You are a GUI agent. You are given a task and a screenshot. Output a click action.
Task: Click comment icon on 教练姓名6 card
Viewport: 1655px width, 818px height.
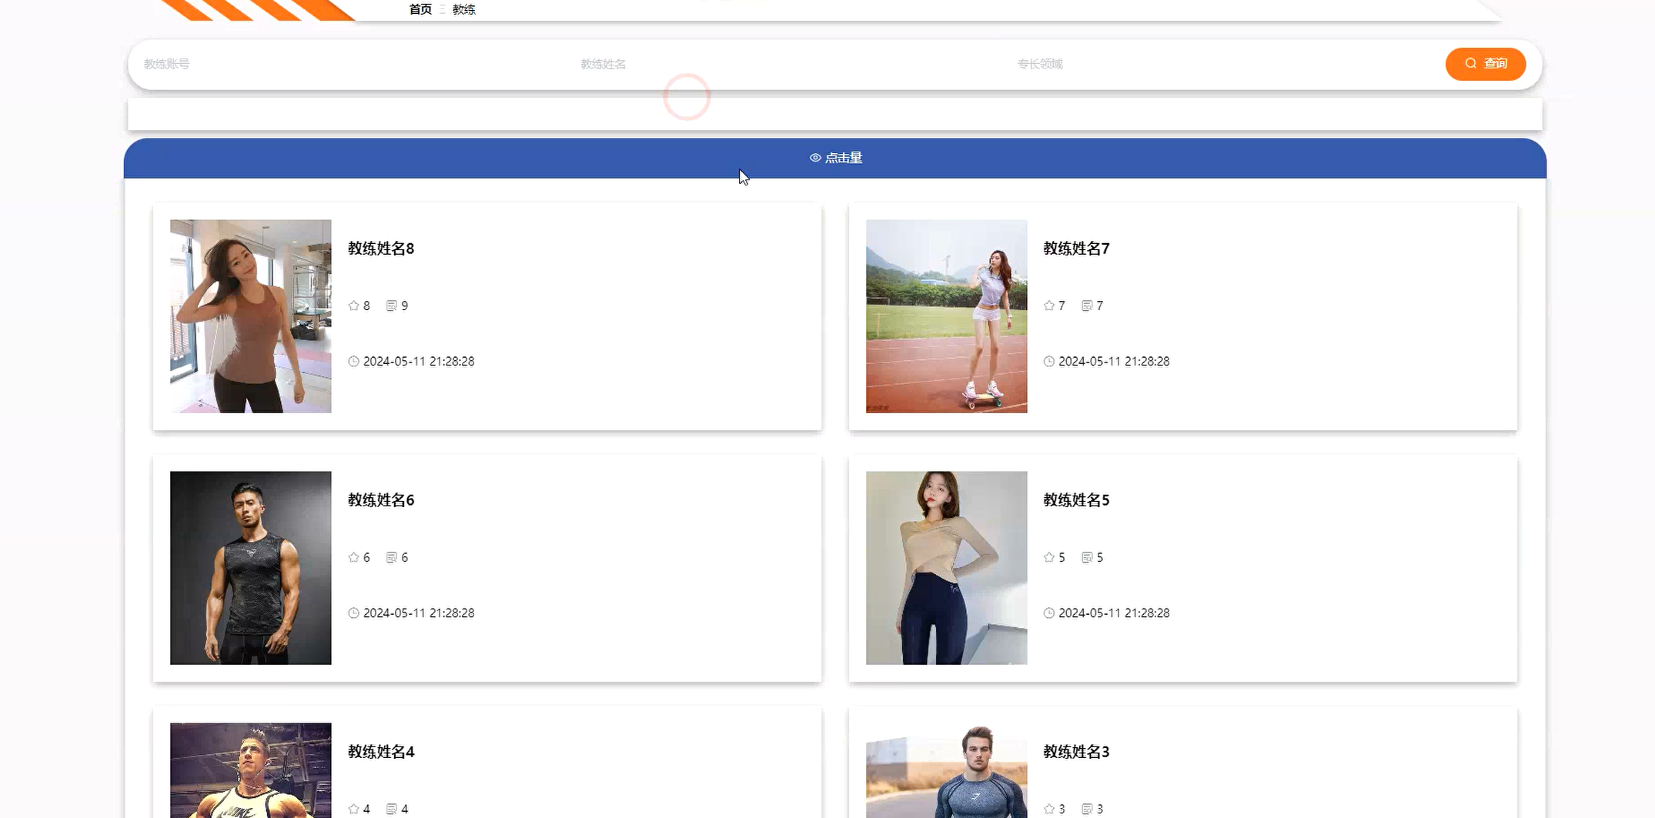coord(392,557)
